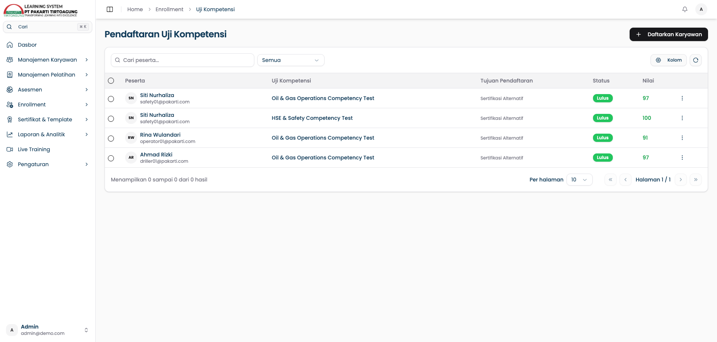Open Dasbor menu item
Screen dimensions: 717x342
tap(48, 45)
